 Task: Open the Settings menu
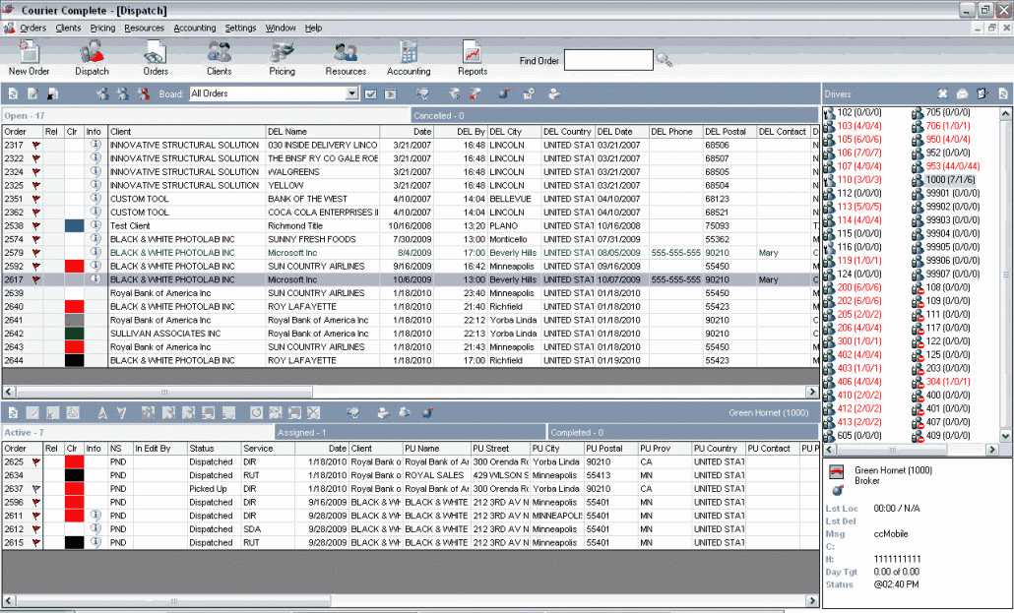click(240, 29)
